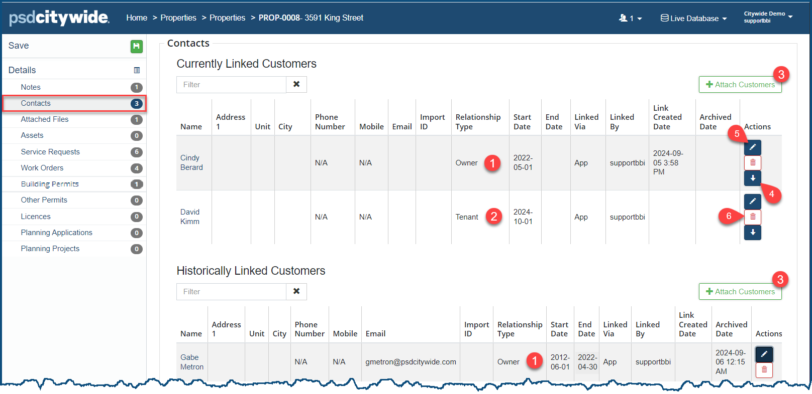Edit Cindy Berard's contact link
Viewport: 812px width, 394px height.
tap(752, 147)
